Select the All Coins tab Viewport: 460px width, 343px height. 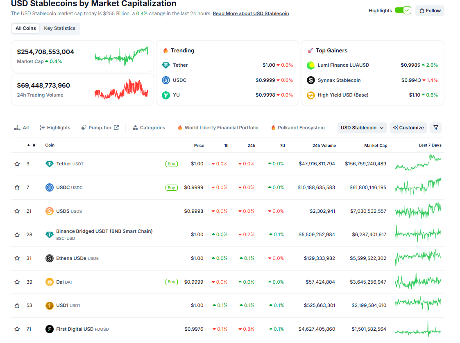coord(25,28)
